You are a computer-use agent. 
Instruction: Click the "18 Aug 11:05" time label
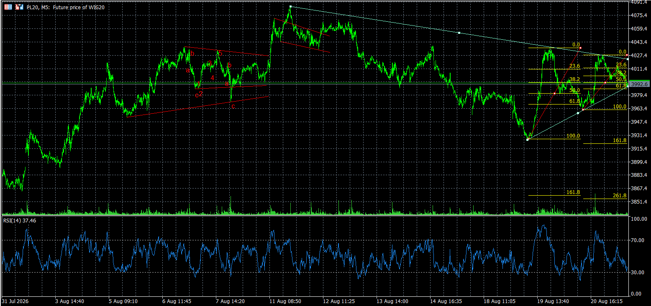click(x=499, y=301)
